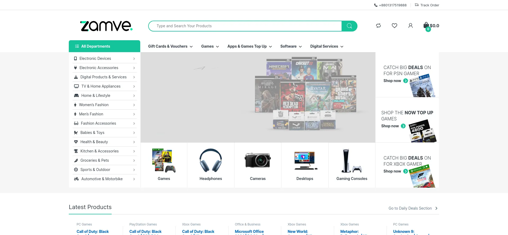Expand the Health & Beauty category chevron
The image size is (508, 235).
point(134,142)
